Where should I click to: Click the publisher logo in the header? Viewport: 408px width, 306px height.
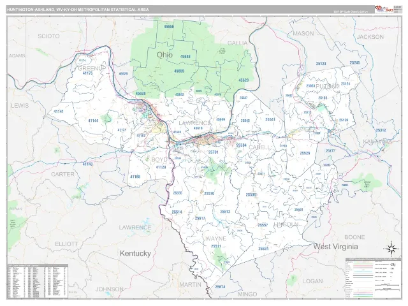click(384, 9)
